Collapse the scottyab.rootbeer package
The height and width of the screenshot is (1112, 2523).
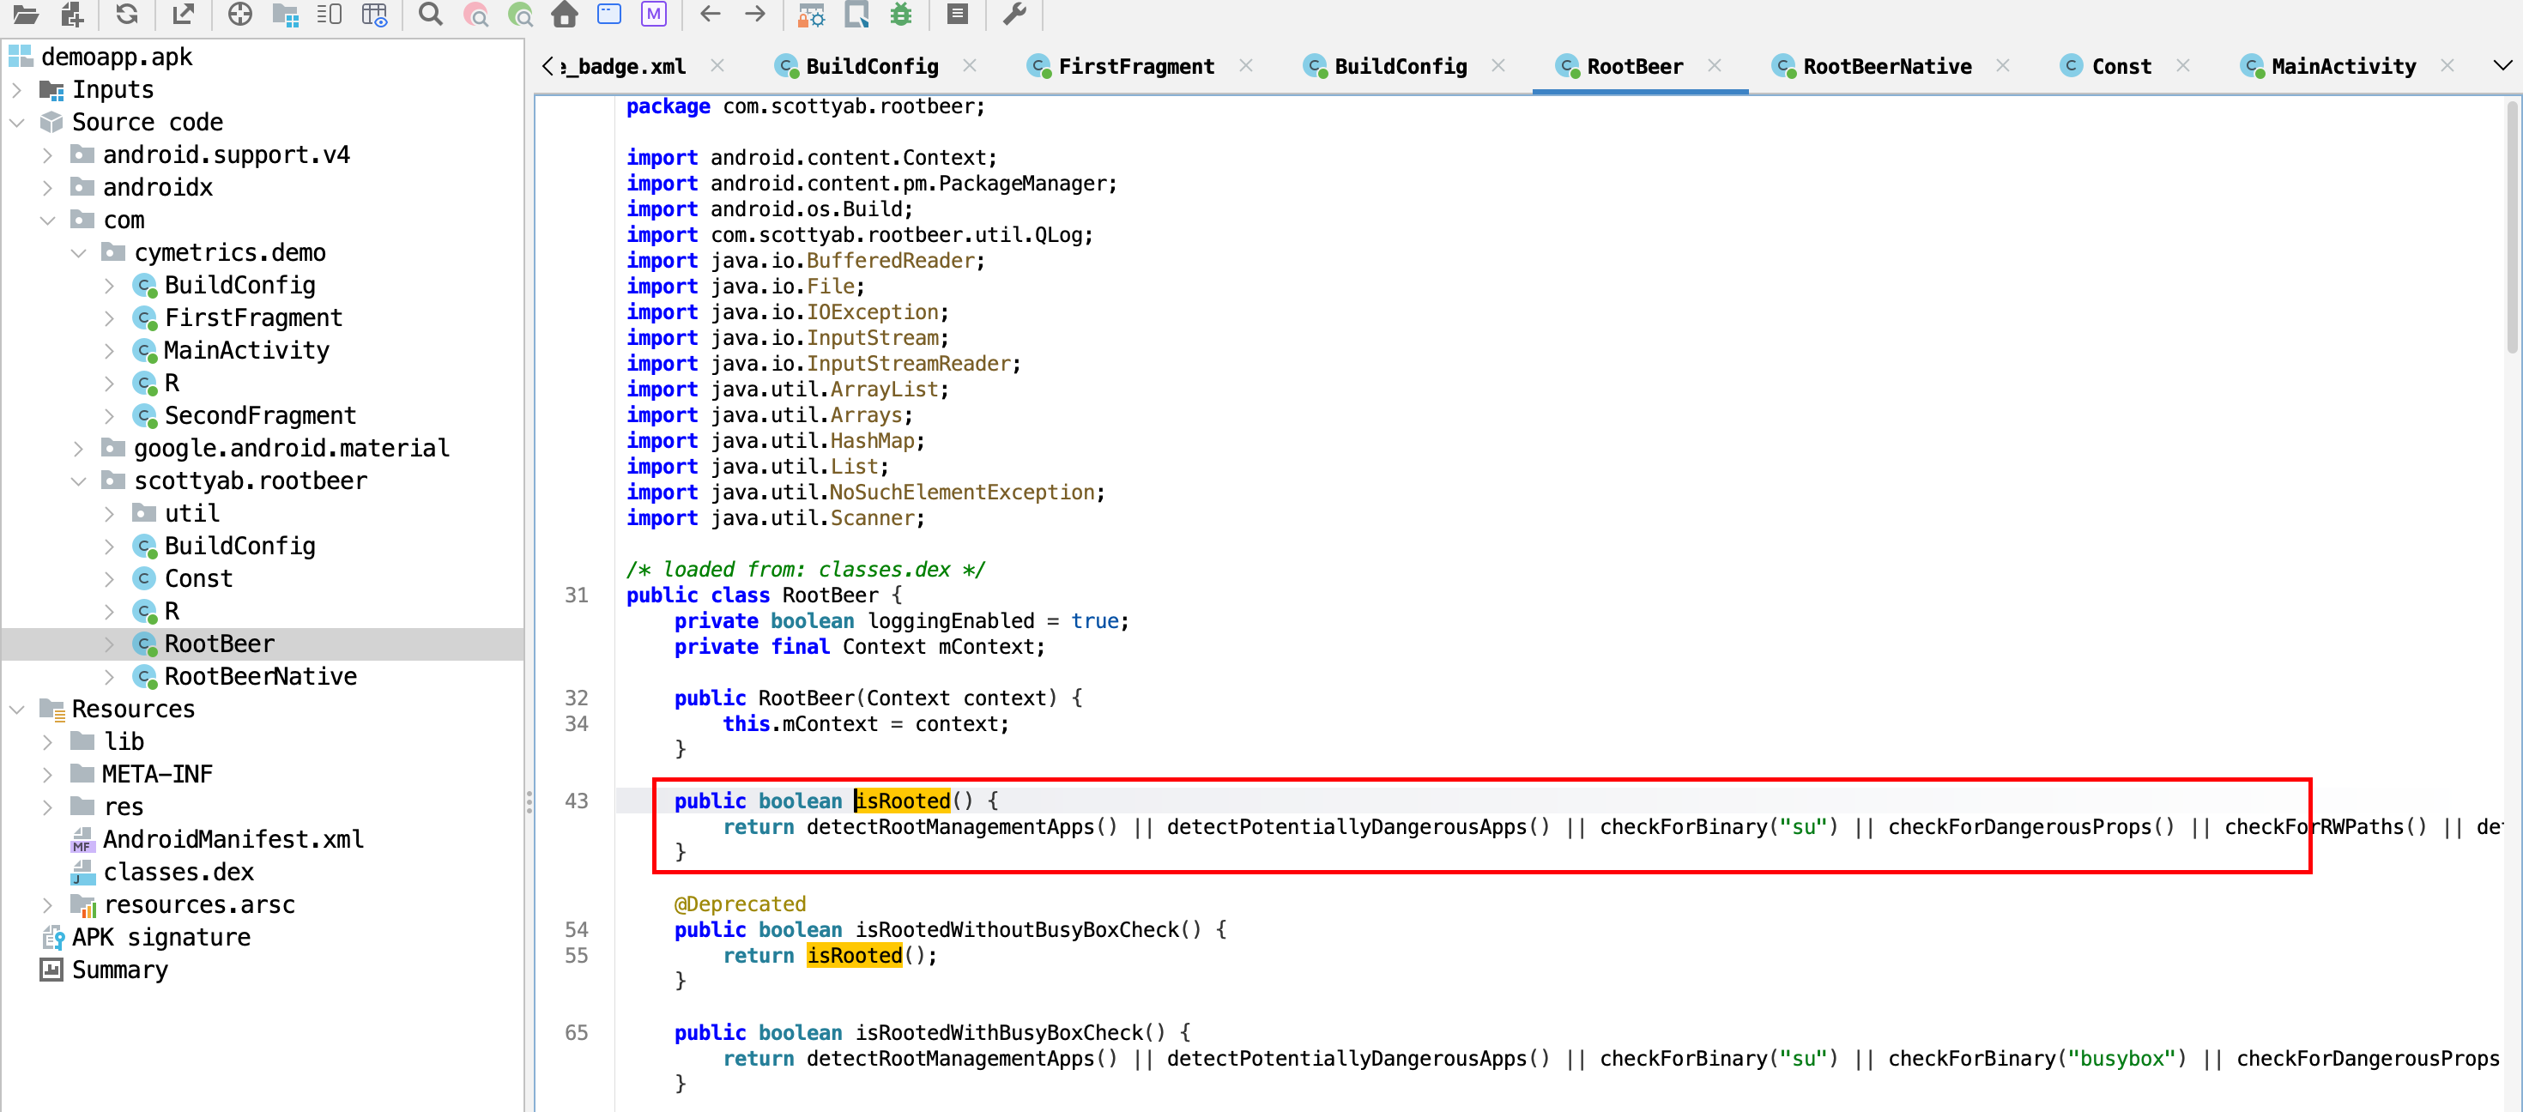(79, 480)
